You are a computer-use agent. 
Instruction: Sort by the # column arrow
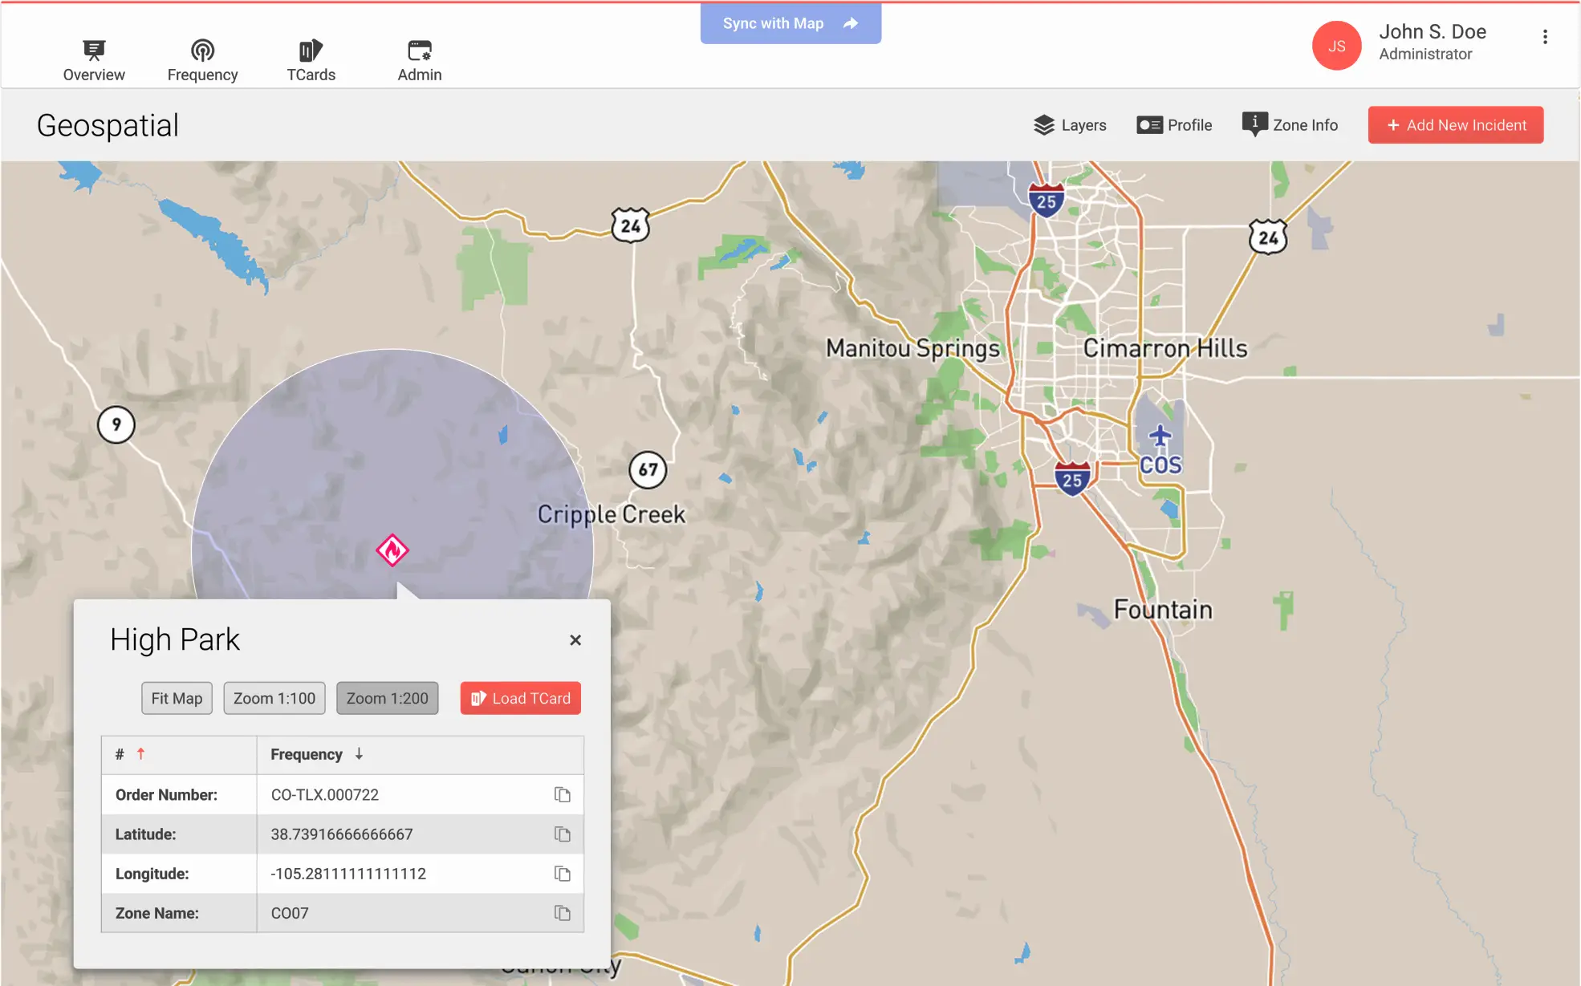coord(140,753)
